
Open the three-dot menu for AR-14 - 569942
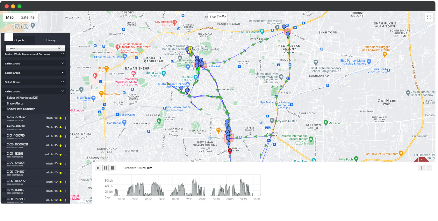(66, 118)
